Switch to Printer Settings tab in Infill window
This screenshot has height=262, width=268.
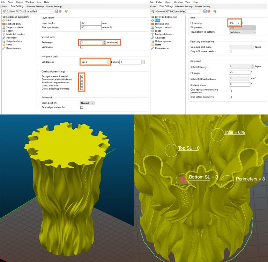coord(203,7)
